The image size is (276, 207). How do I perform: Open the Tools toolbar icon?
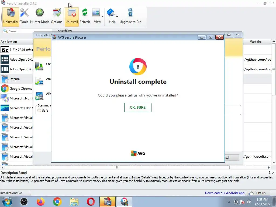(24, 16)
